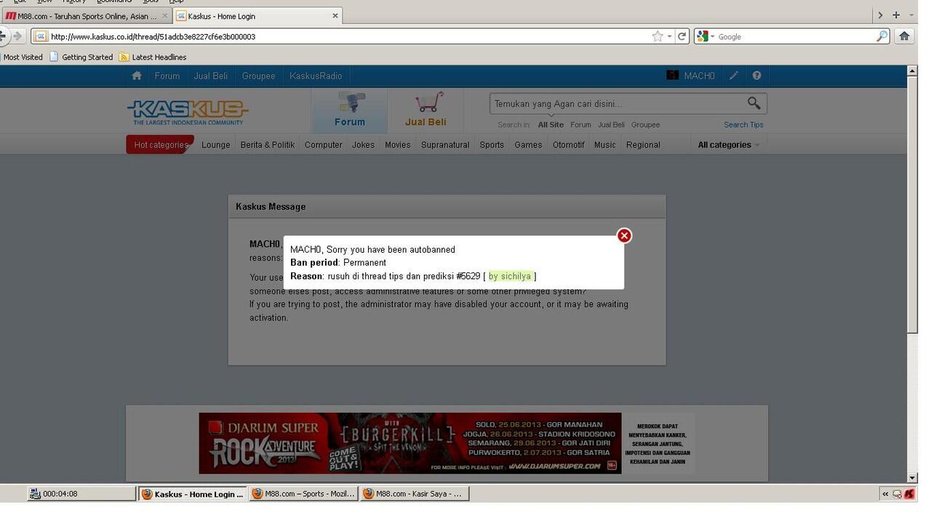This screenshot has width=931, height=523.
Task: Open the Music category
Action: pos(605,145)
